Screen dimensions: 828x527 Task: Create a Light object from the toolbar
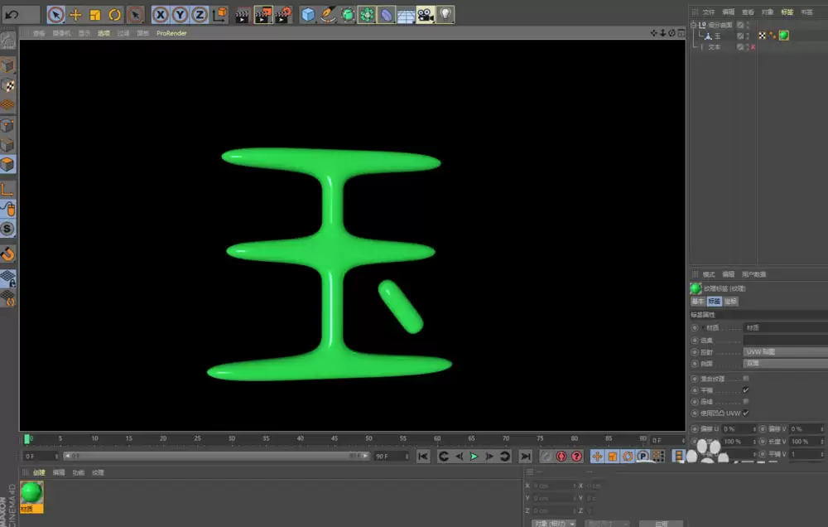click(x=445, y=14)
